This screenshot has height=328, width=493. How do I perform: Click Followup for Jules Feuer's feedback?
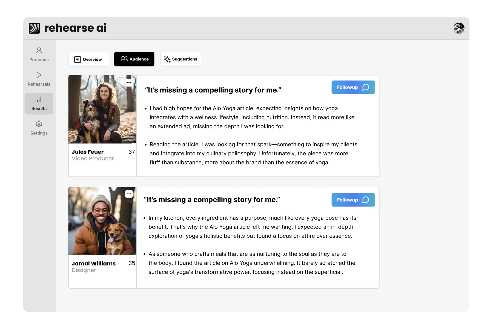point(353,87)
